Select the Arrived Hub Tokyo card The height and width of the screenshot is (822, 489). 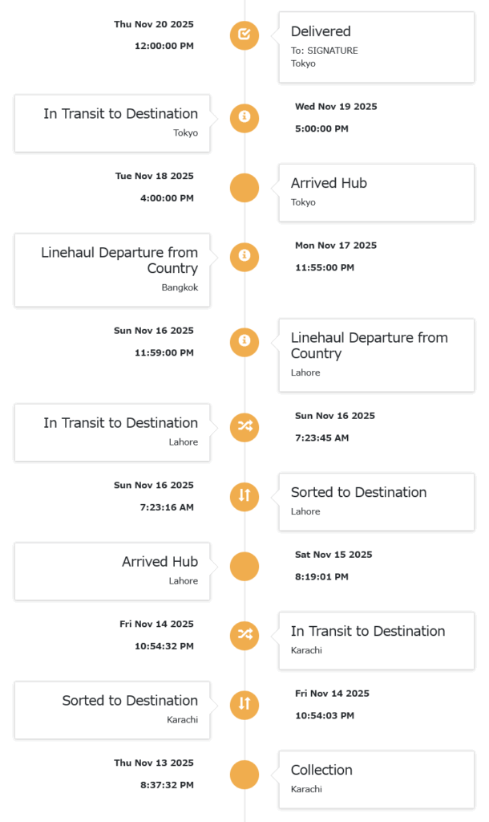376,192
